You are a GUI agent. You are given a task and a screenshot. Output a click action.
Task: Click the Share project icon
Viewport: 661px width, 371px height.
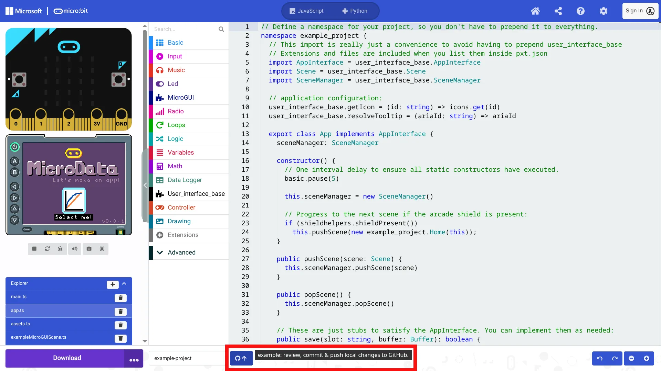pyautogui.click(x=558, y=11)
